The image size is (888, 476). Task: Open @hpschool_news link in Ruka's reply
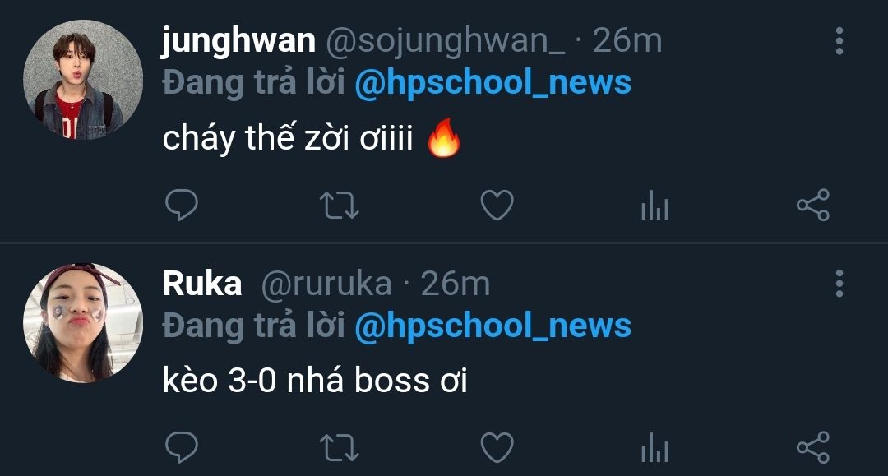[493, 326]
